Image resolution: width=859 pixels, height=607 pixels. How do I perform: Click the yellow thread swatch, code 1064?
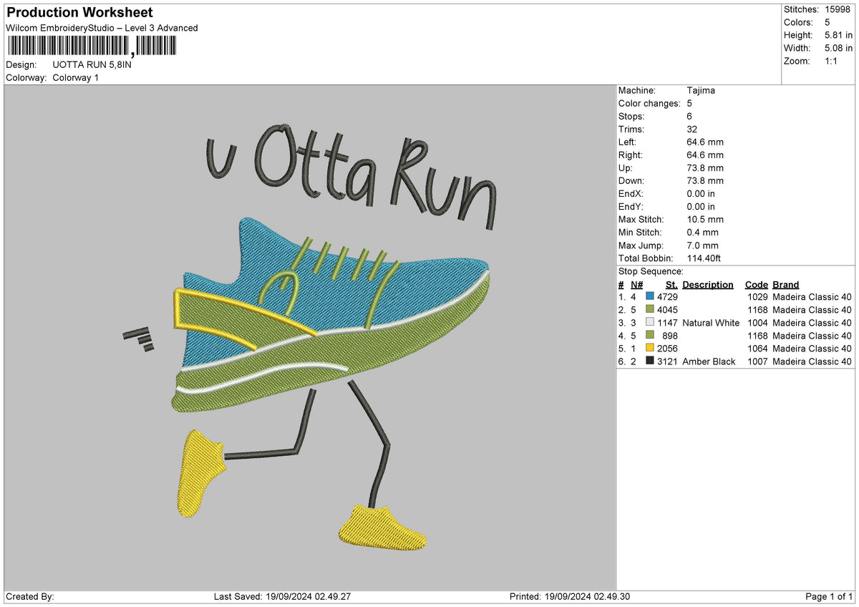650,349
